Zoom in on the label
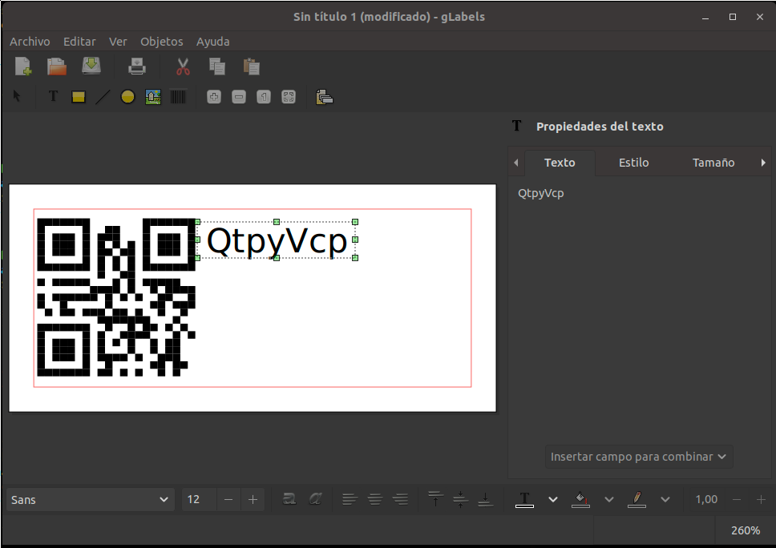Image resolution: width=776 pixels, height=548 pixels. click(214, 97)
